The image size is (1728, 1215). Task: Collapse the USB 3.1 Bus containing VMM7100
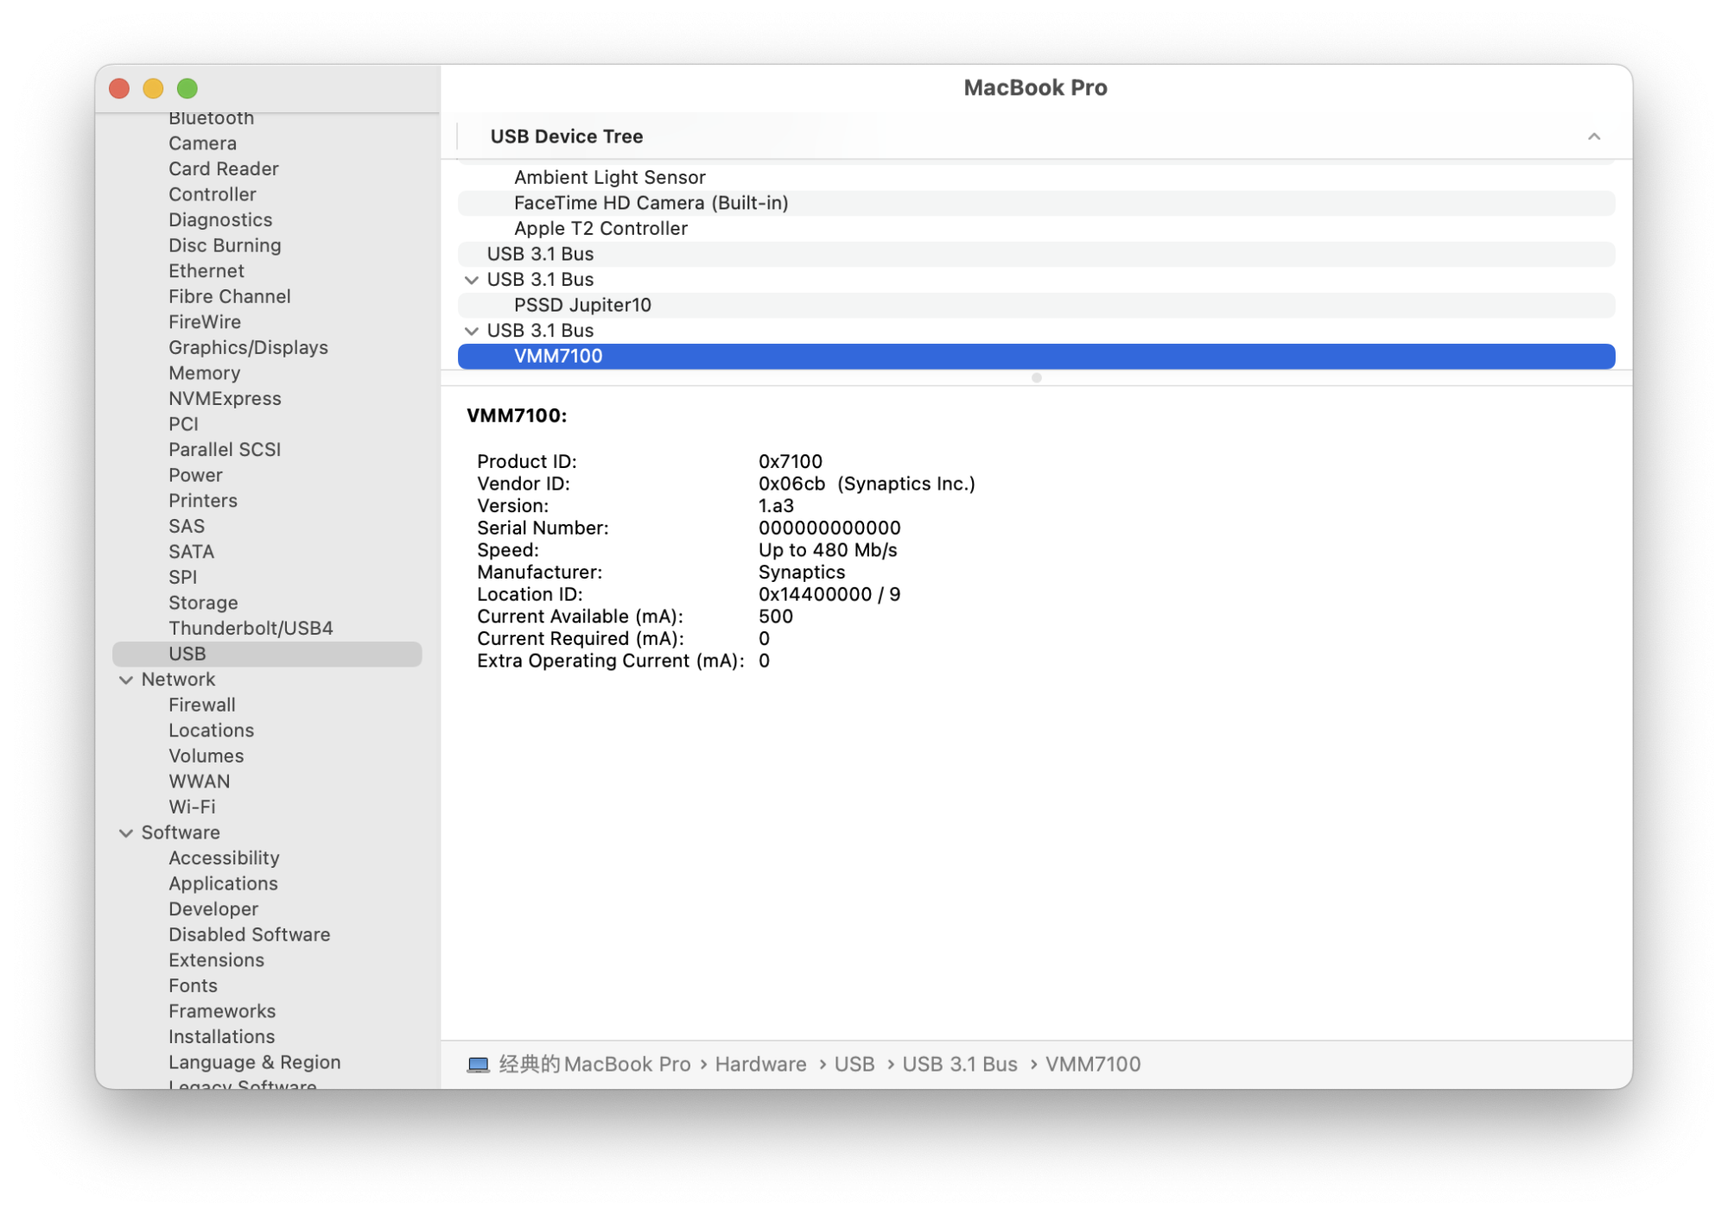471,330
